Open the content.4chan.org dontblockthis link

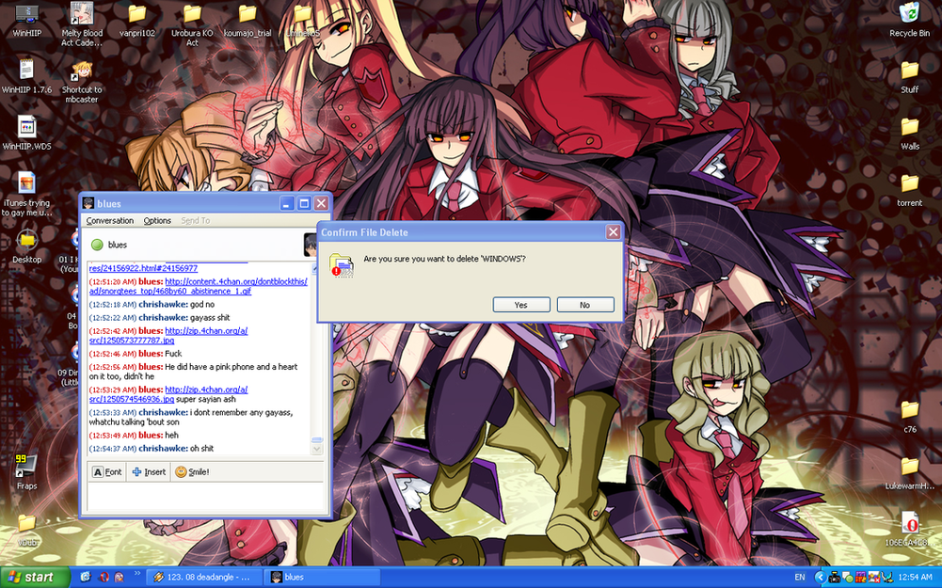(199, 286)
